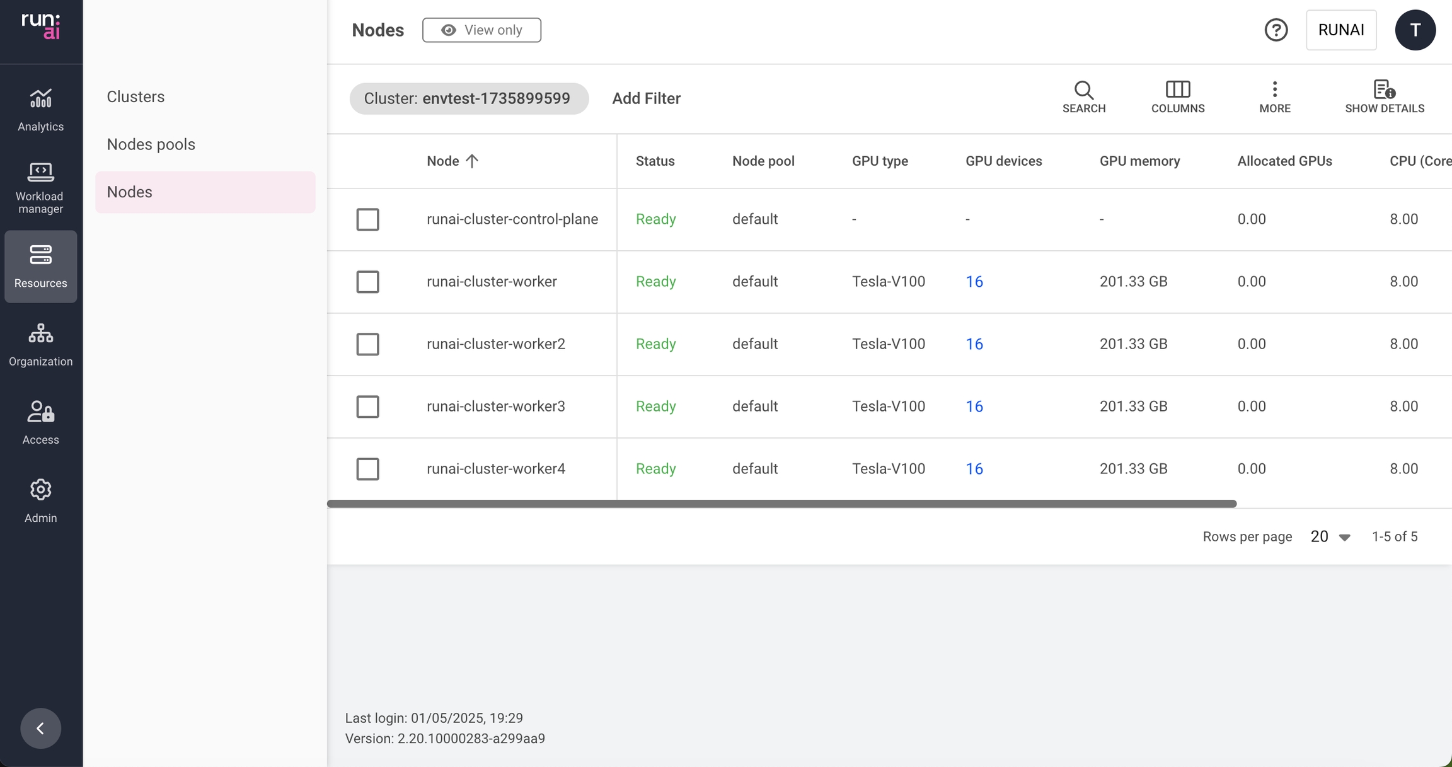Open the Columns chooser icon
Screen dimensions: 1452x767
tap(1177, 89)
